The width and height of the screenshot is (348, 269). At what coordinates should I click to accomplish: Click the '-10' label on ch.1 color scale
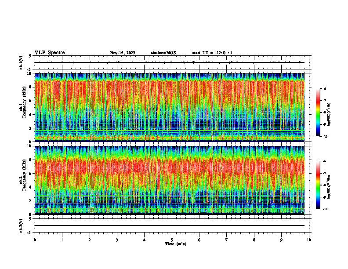tap(325, 137)
